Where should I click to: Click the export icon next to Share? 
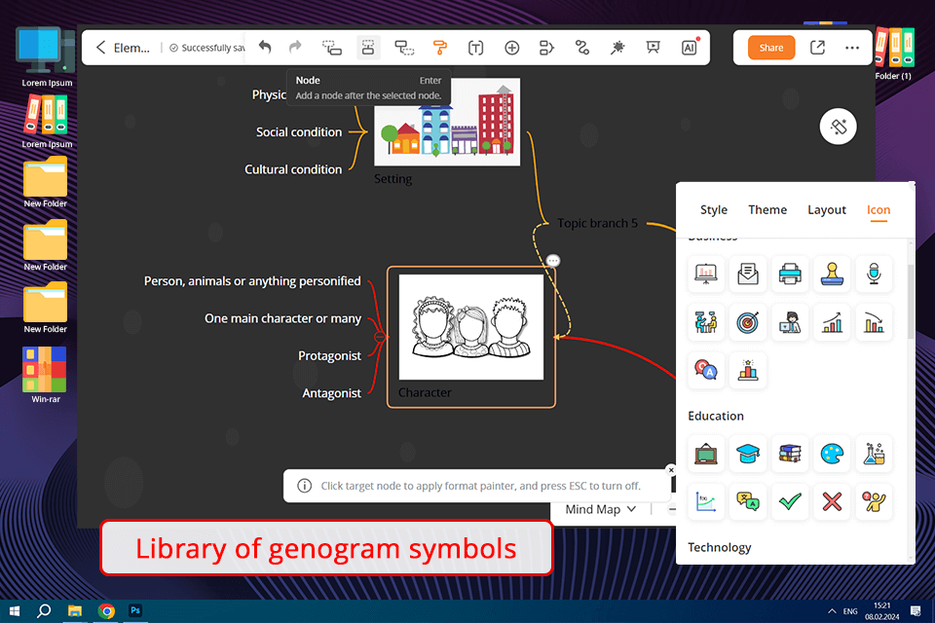(817, 48)
